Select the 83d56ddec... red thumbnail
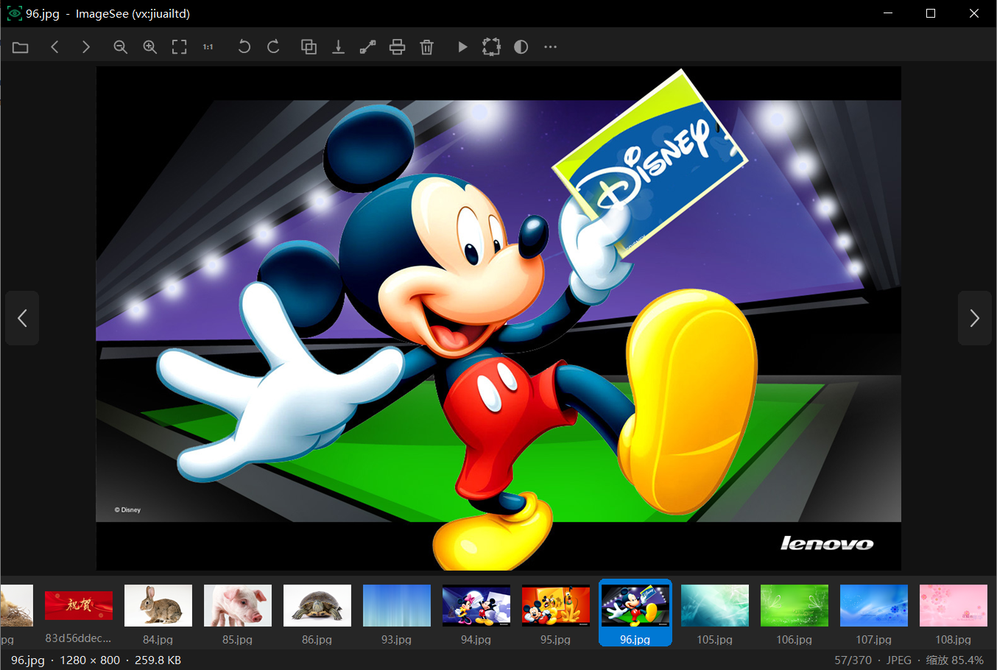Image resolution: width=997 pixels, height=670 pixels. point(79,613)
